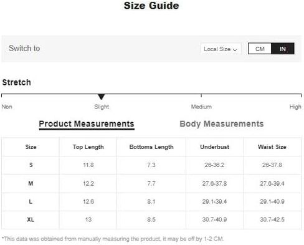
Task: Select the size XL row
Action: click(x=151, y=219)
